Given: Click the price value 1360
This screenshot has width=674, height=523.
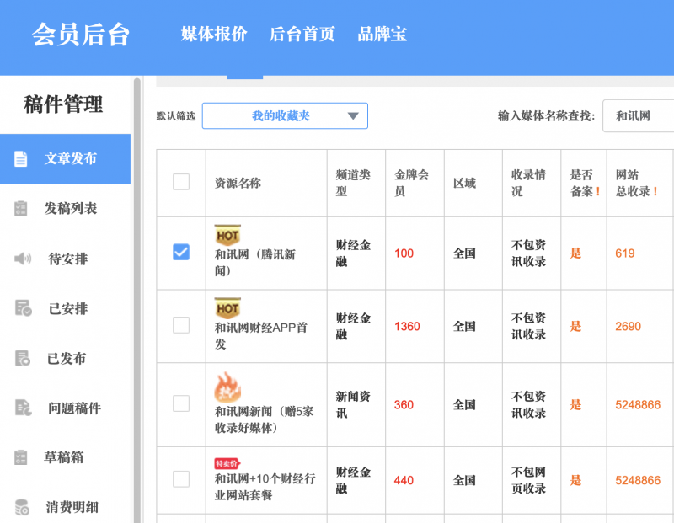Looking at the screenshot, I should click(x=407, y=326).
